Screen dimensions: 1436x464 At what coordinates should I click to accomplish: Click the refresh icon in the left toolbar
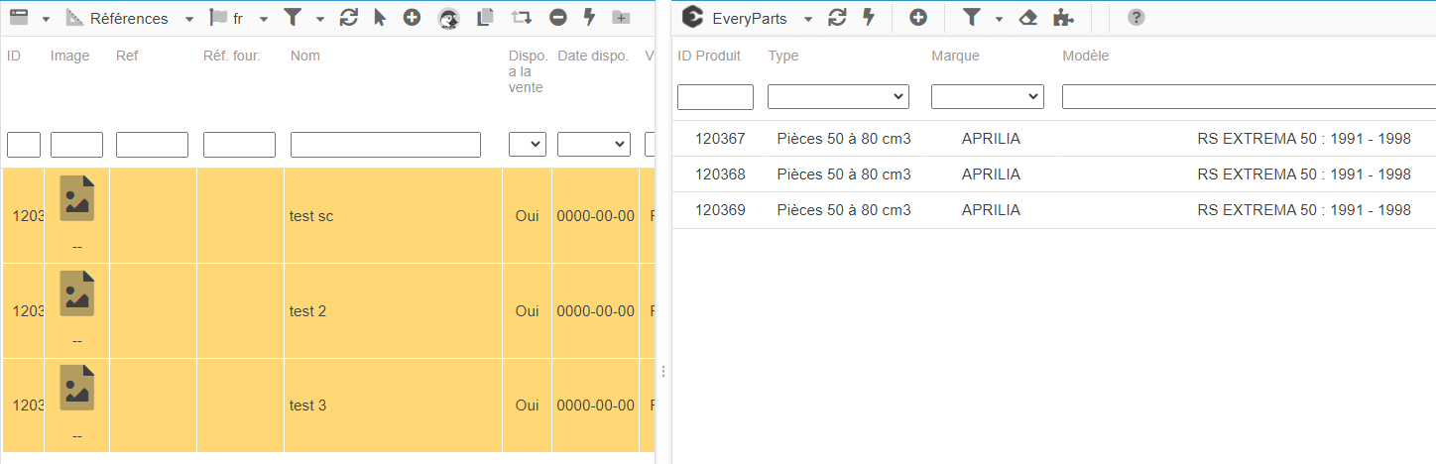[348, 18]
